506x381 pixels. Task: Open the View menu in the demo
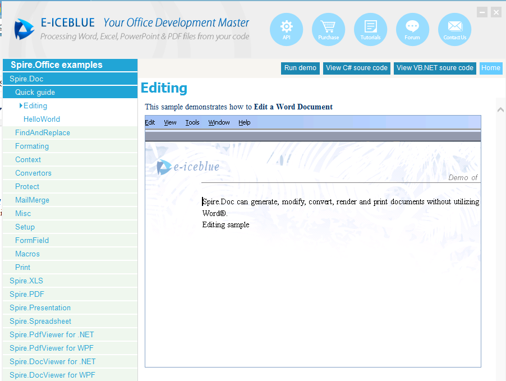coord(170,122)
